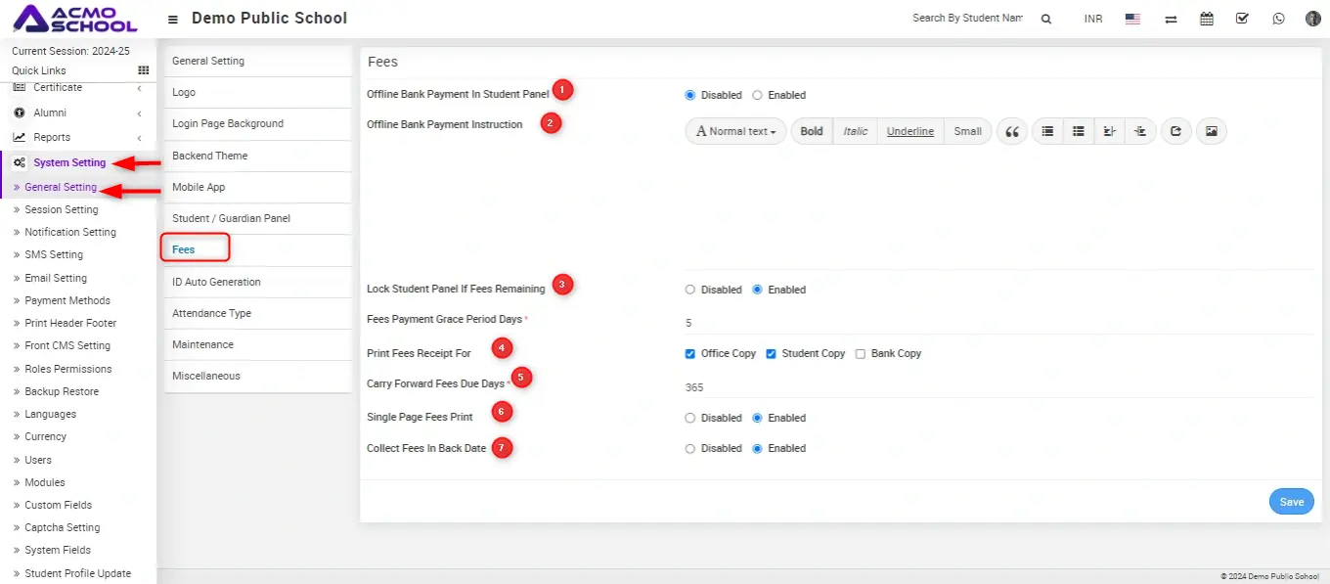Open WhatsApp icon in top bar
This screenshot has width=1330, height=584.
coord(1278,19)
